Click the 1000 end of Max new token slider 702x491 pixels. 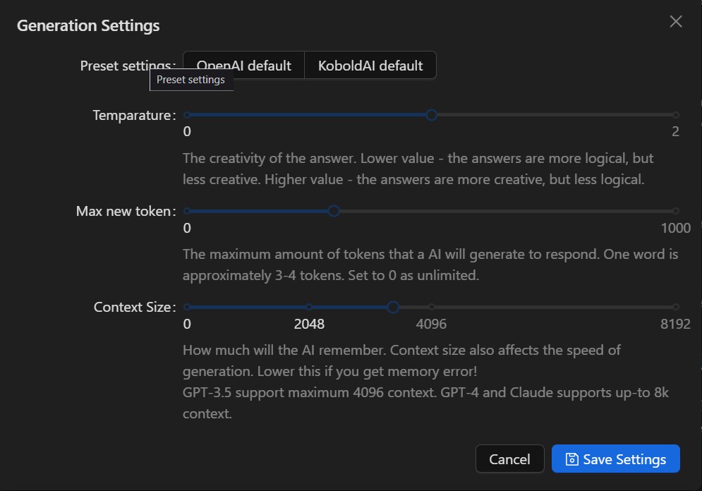point(676,210)
